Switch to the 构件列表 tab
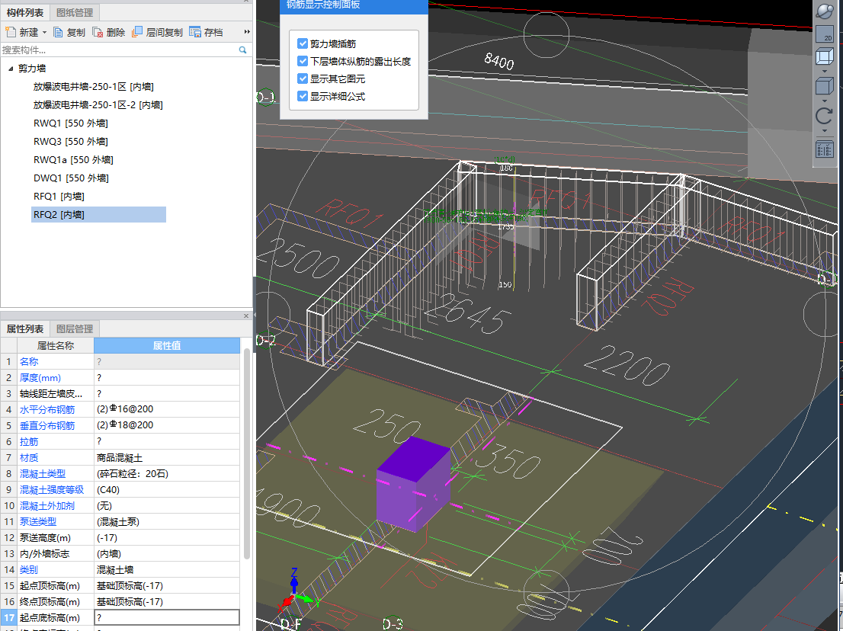Viewport: 843px width, 631px height. pos(24,12)
